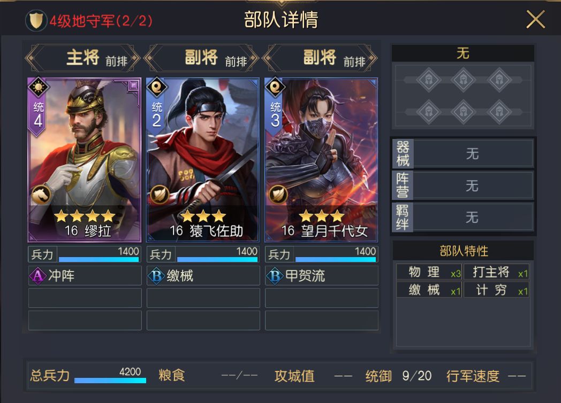Close the 部队详情 panel with X

535,19
